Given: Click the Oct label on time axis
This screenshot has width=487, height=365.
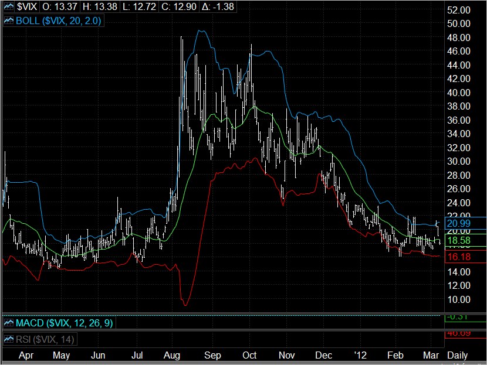Looking at the screenshot, I should pos(249,355).
